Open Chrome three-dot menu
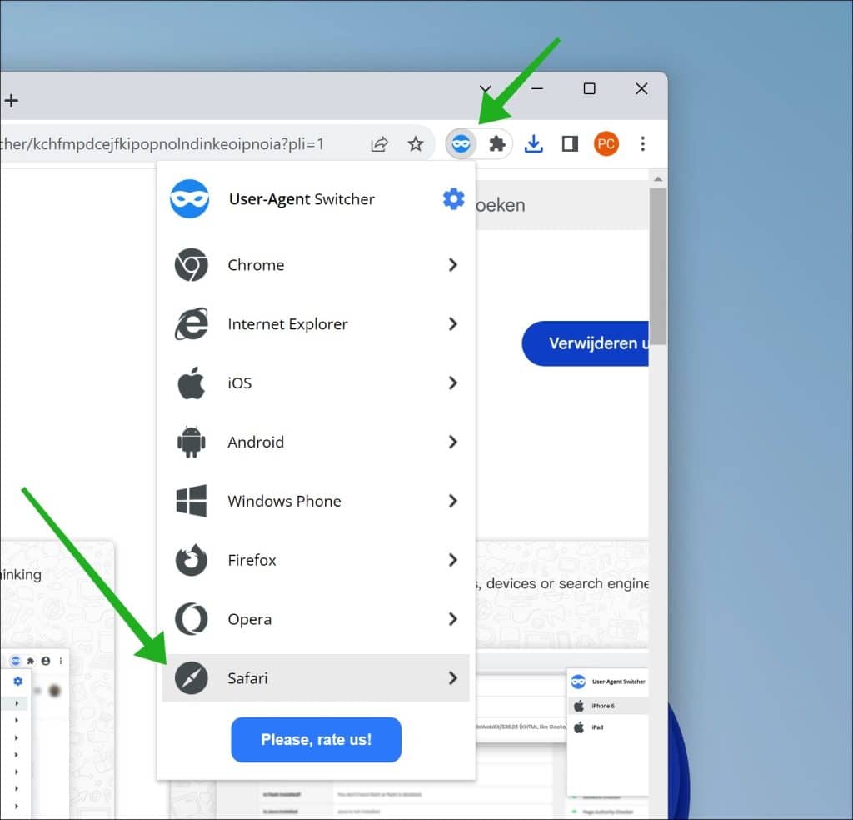 pos(642,144)
